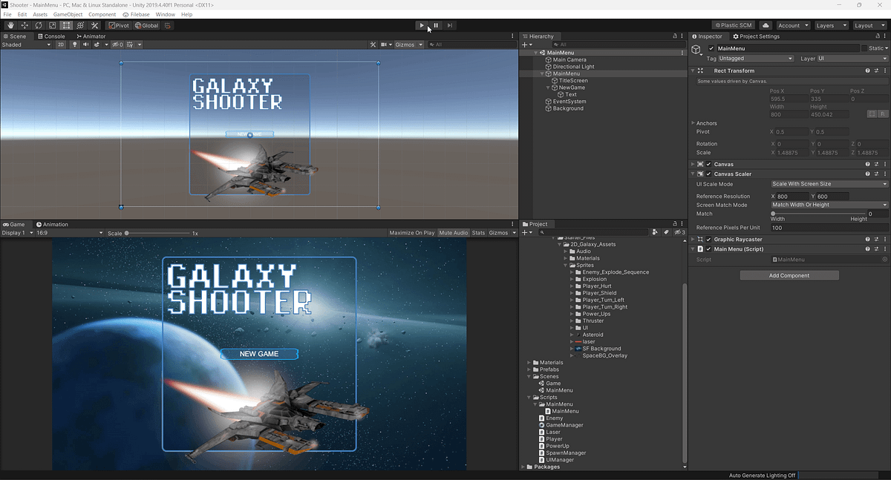
Task: Select the Rotate tool
Action: tap(39, 24)
